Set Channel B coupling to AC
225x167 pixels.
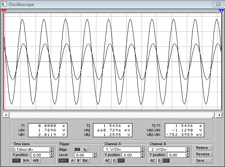152,161
